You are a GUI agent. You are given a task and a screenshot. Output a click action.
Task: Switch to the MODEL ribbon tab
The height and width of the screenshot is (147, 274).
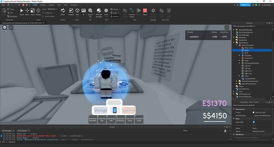pos(43,5)
